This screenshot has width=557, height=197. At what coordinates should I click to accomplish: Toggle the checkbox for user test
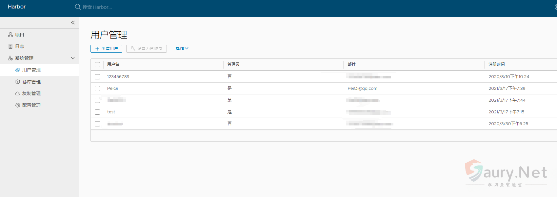tap(97, 112)
